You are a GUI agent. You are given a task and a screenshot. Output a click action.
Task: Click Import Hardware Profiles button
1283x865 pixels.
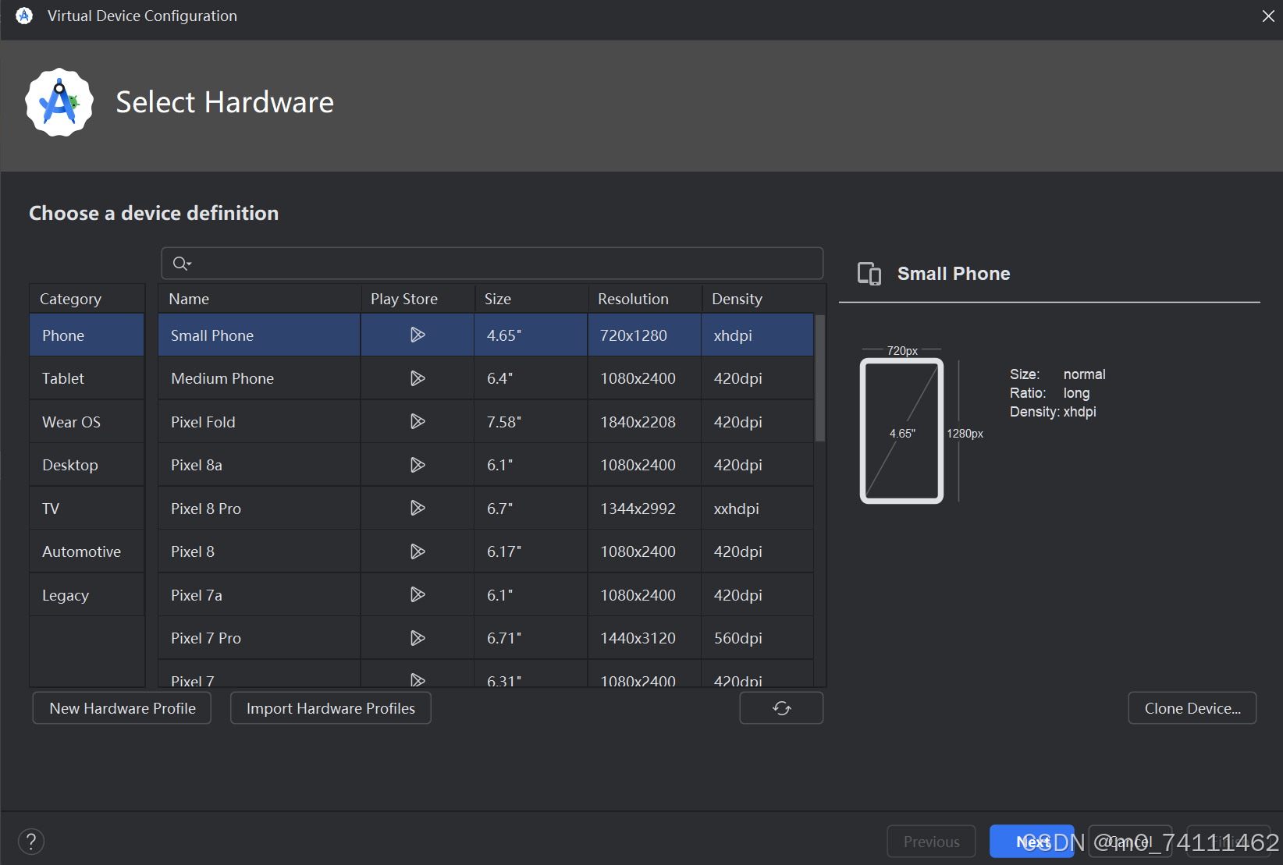point(331,708)
